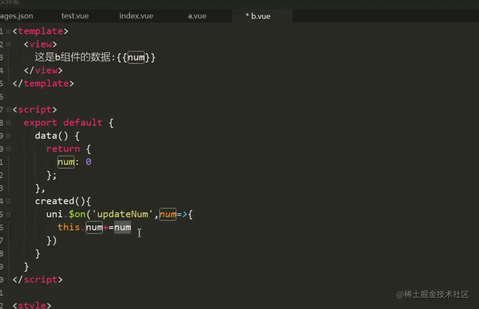Open the index.vue tab

(136, 16)
